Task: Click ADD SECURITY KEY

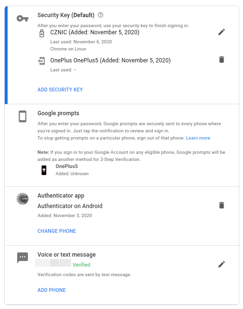Action: coord(60,90)
